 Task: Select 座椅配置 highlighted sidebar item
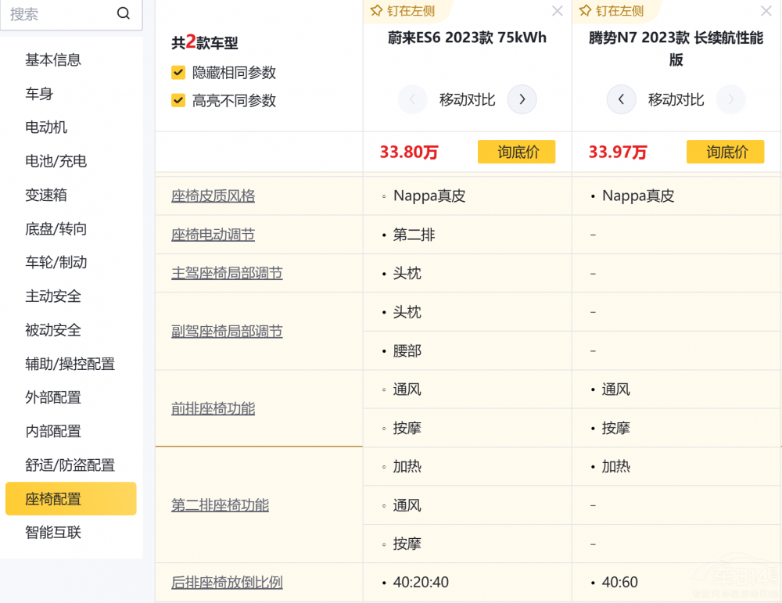point(53,499)
